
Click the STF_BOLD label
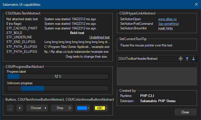click(x=14, y=33)
